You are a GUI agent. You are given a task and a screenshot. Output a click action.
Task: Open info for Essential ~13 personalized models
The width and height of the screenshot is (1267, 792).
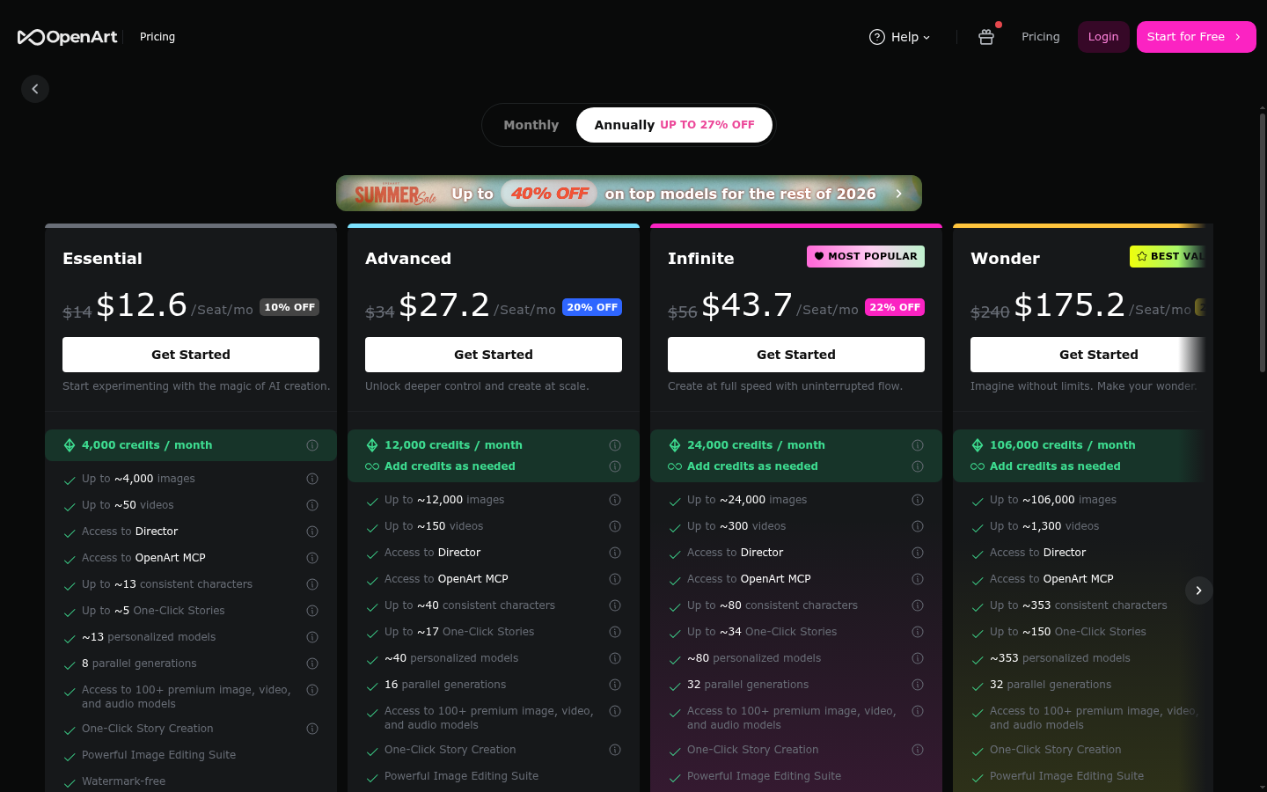(312, 637)
